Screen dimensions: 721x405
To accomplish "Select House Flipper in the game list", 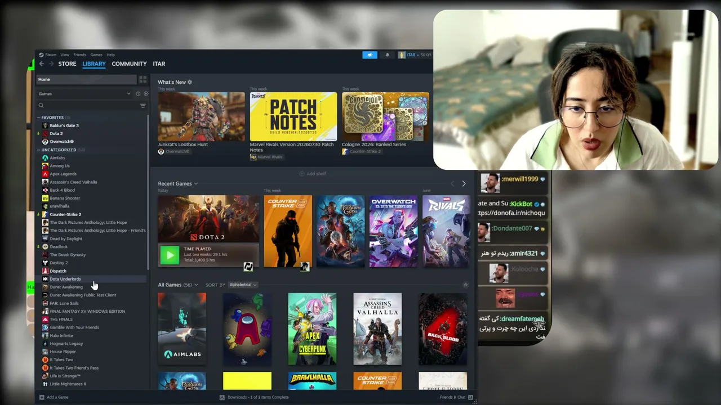I will 63,352.
